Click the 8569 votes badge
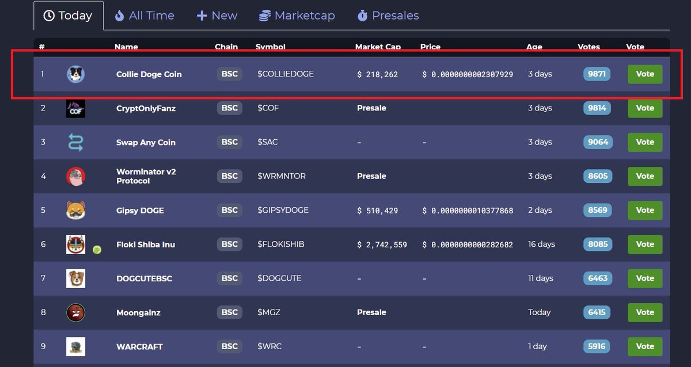The image size is (691, 367). [x=597, y=210]
